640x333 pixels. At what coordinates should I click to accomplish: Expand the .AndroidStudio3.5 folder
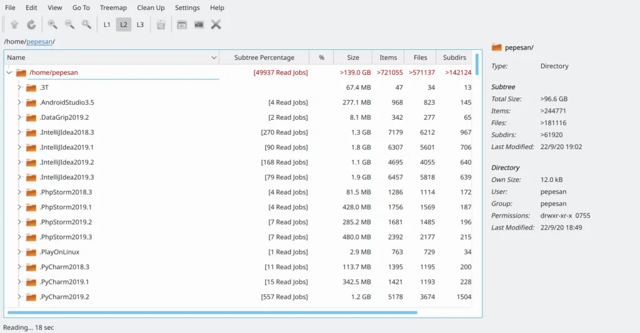click(x=19, y=102)
